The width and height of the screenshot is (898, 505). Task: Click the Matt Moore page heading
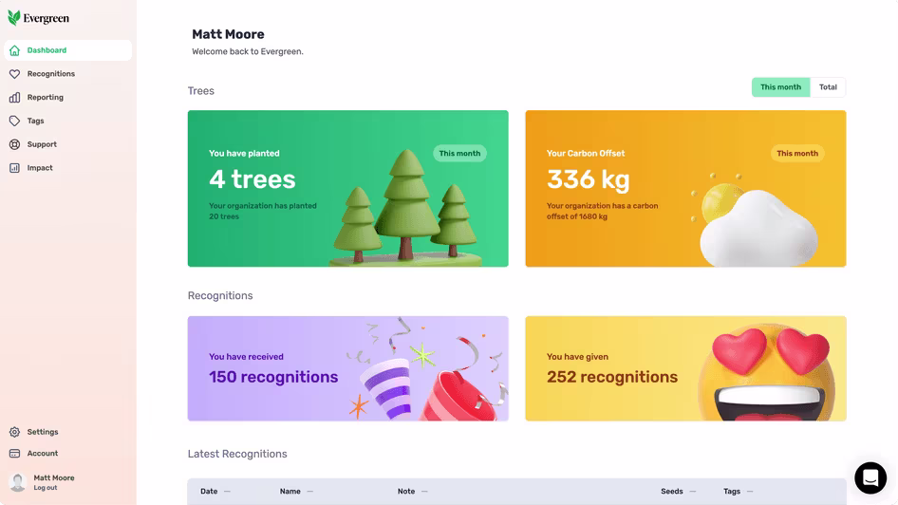[x=228, y=34]
